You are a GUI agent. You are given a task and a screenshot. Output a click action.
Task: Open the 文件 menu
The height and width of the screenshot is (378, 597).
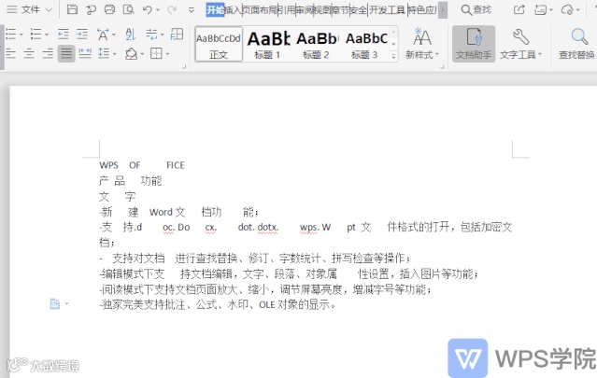[x=30, y=9]
